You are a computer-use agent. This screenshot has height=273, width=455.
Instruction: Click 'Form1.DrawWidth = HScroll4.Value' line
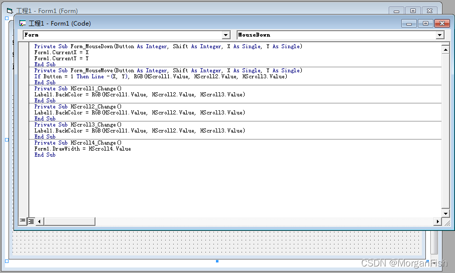pyautogui.click(x=83, y=149)
